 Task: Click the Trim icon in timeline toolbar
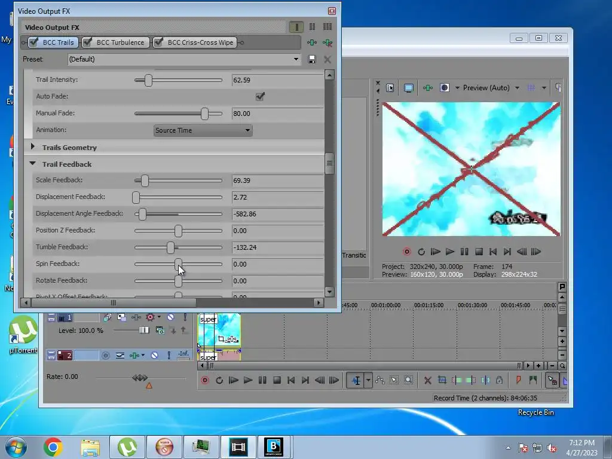pyautogui.click(x=442, y=380)
